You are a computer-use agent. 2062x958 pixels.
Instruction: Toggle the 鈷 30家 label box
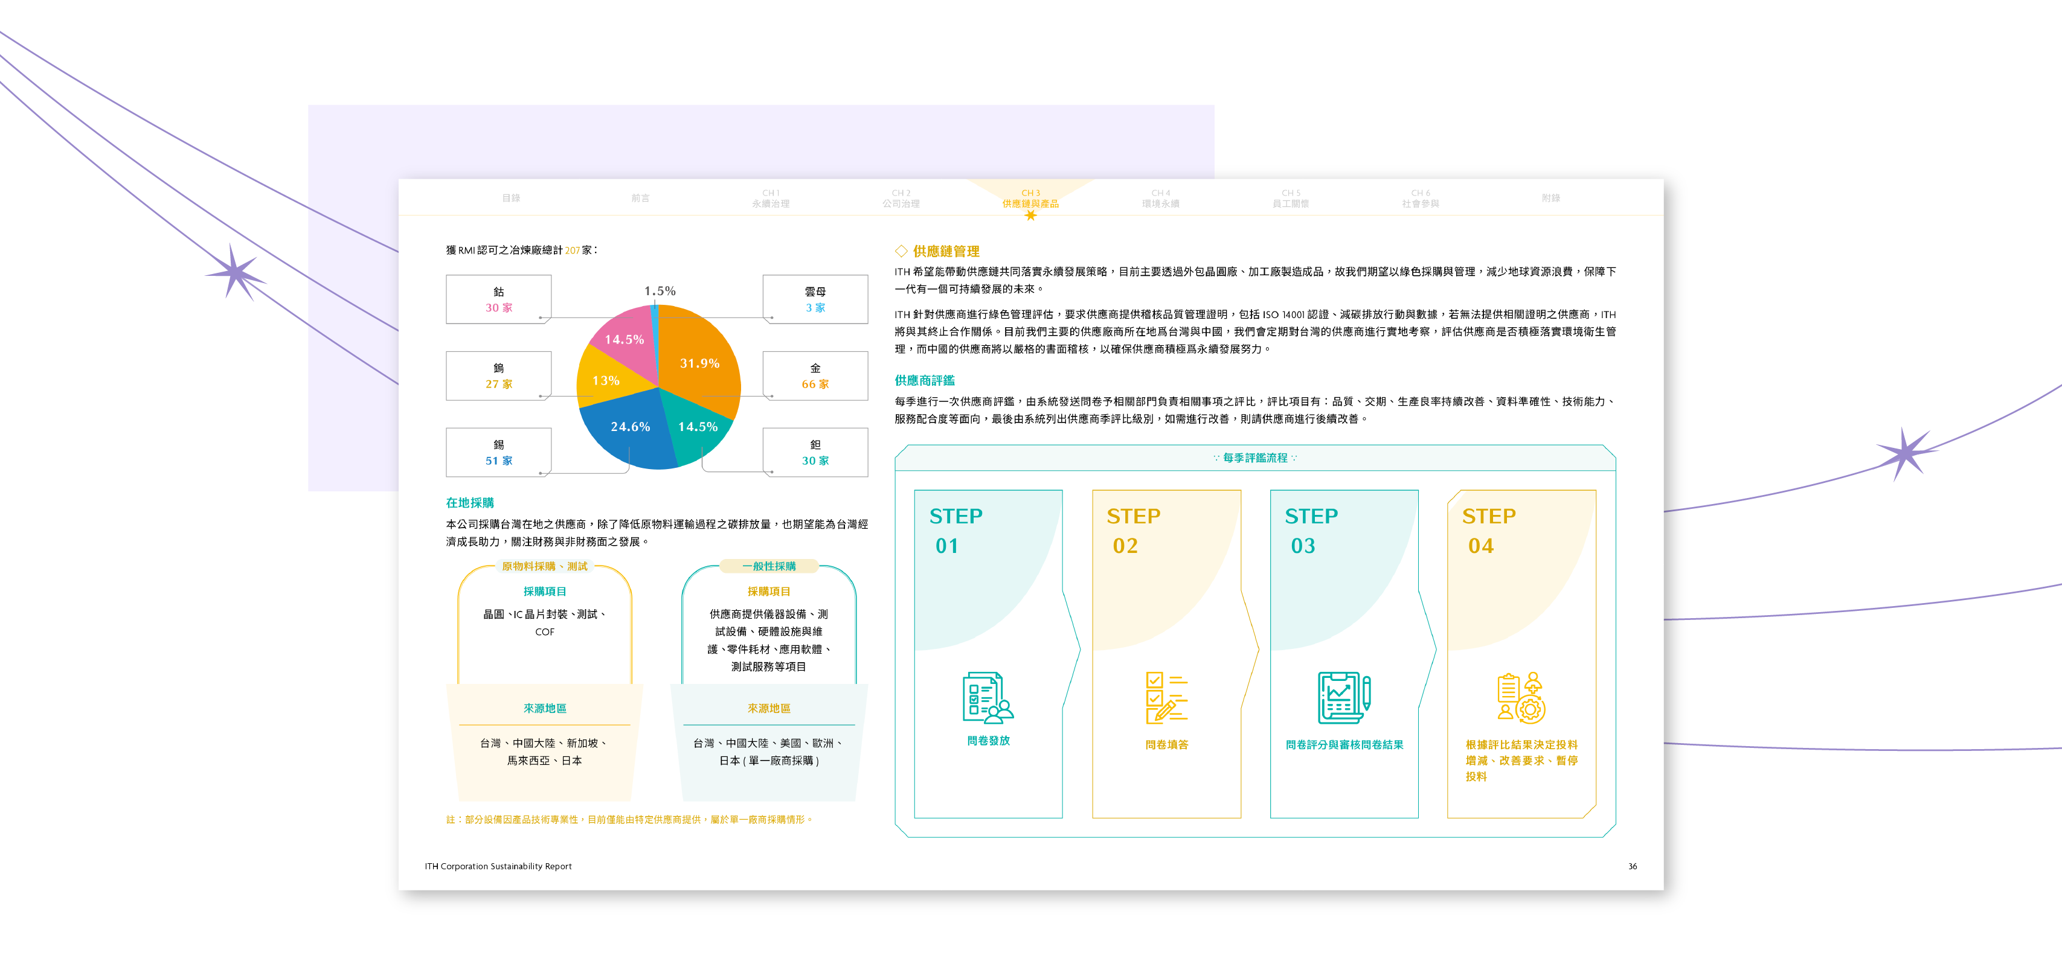click(498, 299)
